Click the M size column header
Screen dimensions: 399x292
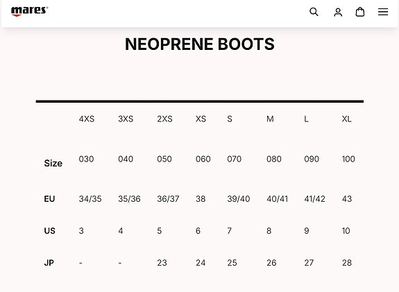pyautogui.click(x=270, y=119)
